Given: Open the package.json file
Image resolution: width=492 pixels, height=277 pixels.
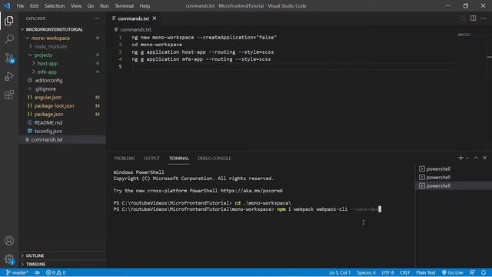Looking at the screenshot, I should point(62,114).
